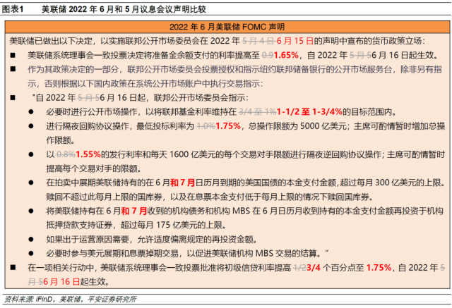The image size is (452, 308).
Task: Click the 图表1 label in the title
Action: click(x=14, y=9)
